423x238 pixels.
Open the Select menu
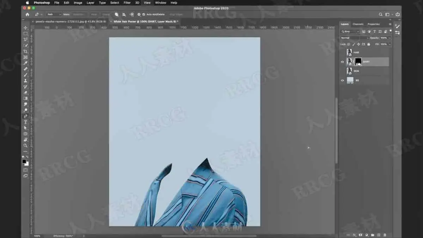[x=115, y=2]
